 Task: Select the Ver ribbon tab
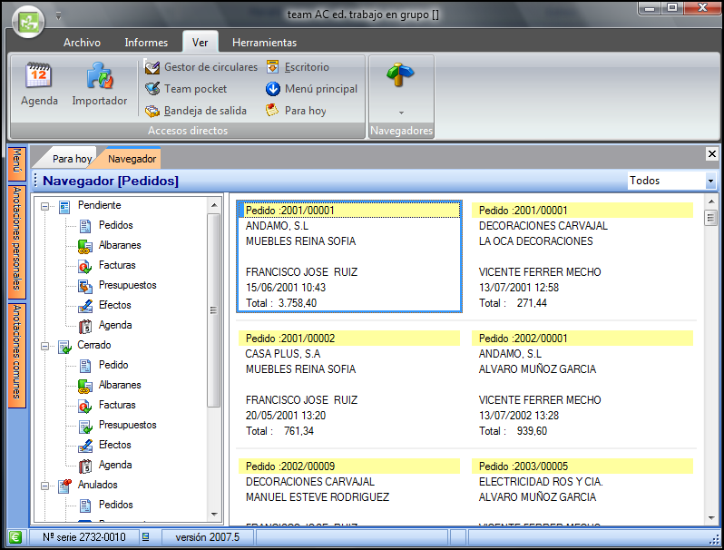point(200,43)
